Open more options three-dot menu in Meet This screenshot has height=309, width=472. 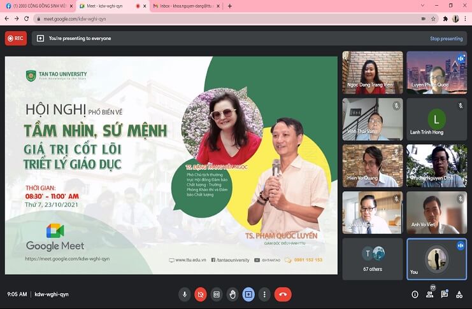[x=264, y=294]
